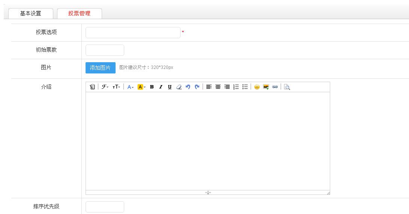The height and width of the screenshot is (214, 409).
Task: Insert a numbered list
Action: click(236, 87)
